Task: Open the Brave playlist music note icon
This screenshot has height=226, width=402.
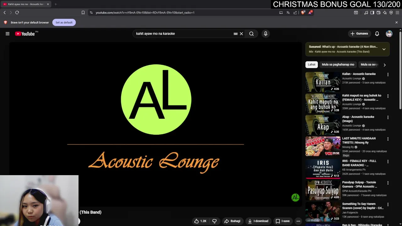Action: [366, 13]
